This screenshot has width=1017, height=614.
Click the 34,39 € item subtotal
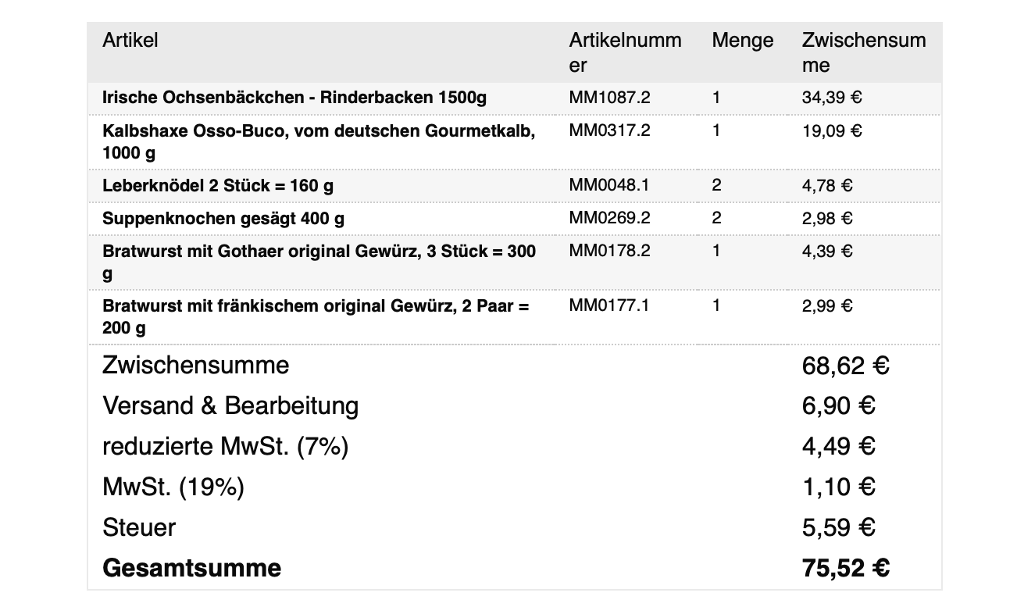coord(832,98)
